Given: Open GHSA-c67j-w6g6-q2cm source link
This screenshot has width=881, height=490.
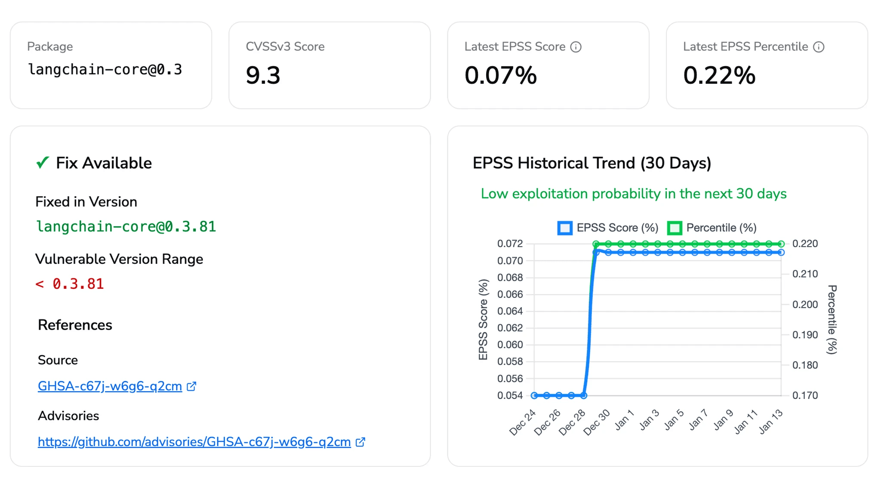Looking at the screenshot, I should click(110, 386).
